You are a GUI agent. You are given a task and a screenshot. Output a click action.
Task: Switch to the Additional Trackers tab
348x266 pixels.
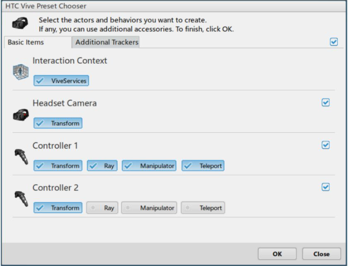click(x=107, y=42)
